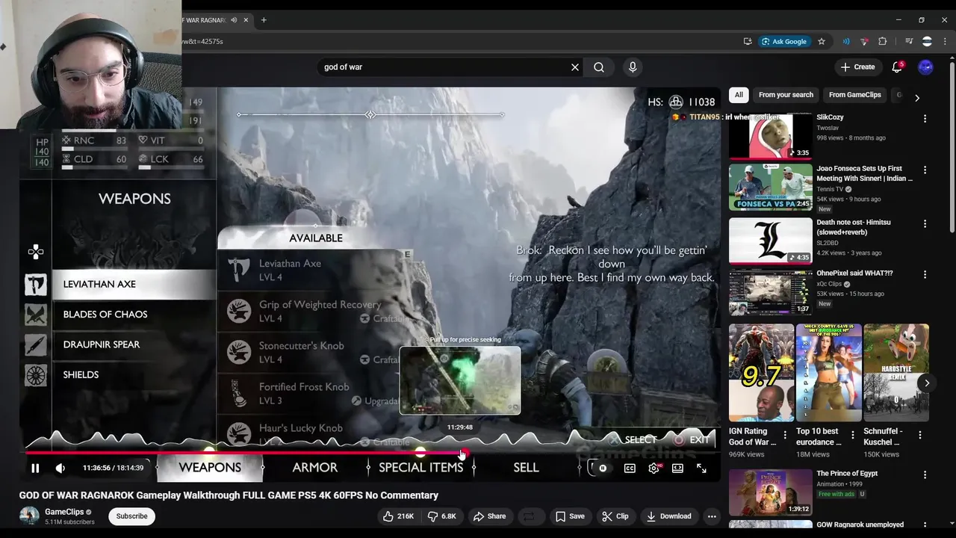Viewport: 956px width, 538px height.
Task: Open The Prince of Egypt movie thumbnail
Action: tap(770, 492)
